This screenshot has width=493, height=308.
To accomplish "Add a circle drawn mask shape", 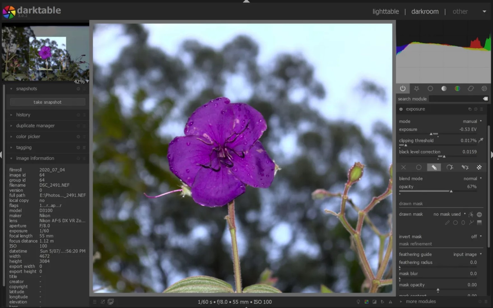I will [x=455, y=223].
